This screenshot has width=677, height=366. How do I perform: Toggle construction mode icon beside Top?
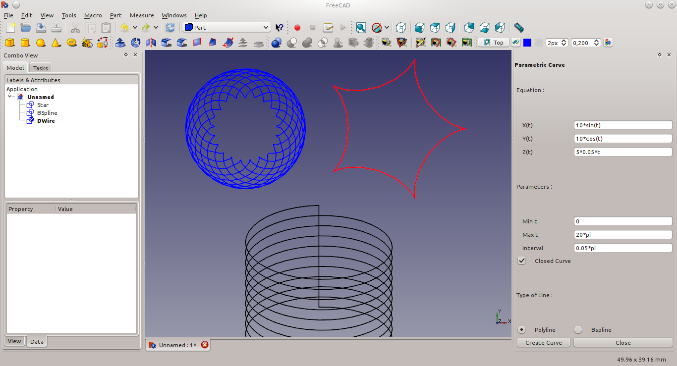click(516, 43)
